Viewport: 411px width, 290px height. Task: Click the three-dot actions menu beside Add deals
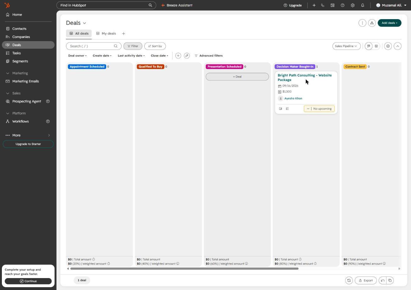point(362,23)
